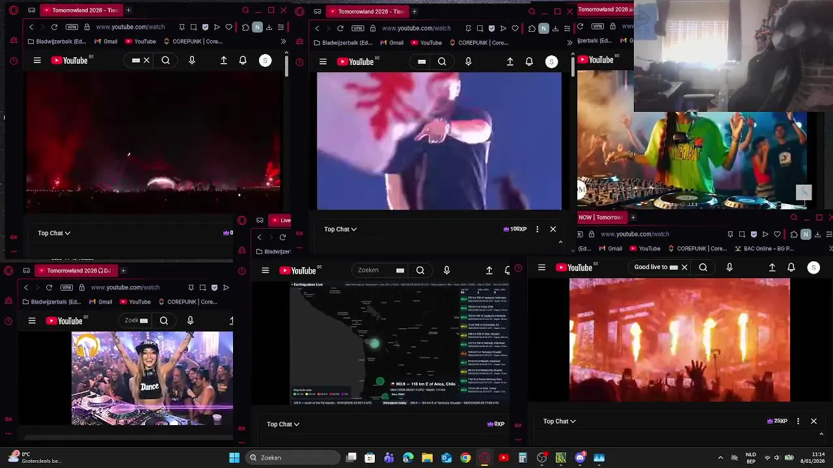Click N extension icon in top-middle window
The height and width of the screenshot is (468, 833).
(543, 28)
